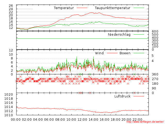
Task: Click the Wind legend label
Action: (x=99, y=53)
